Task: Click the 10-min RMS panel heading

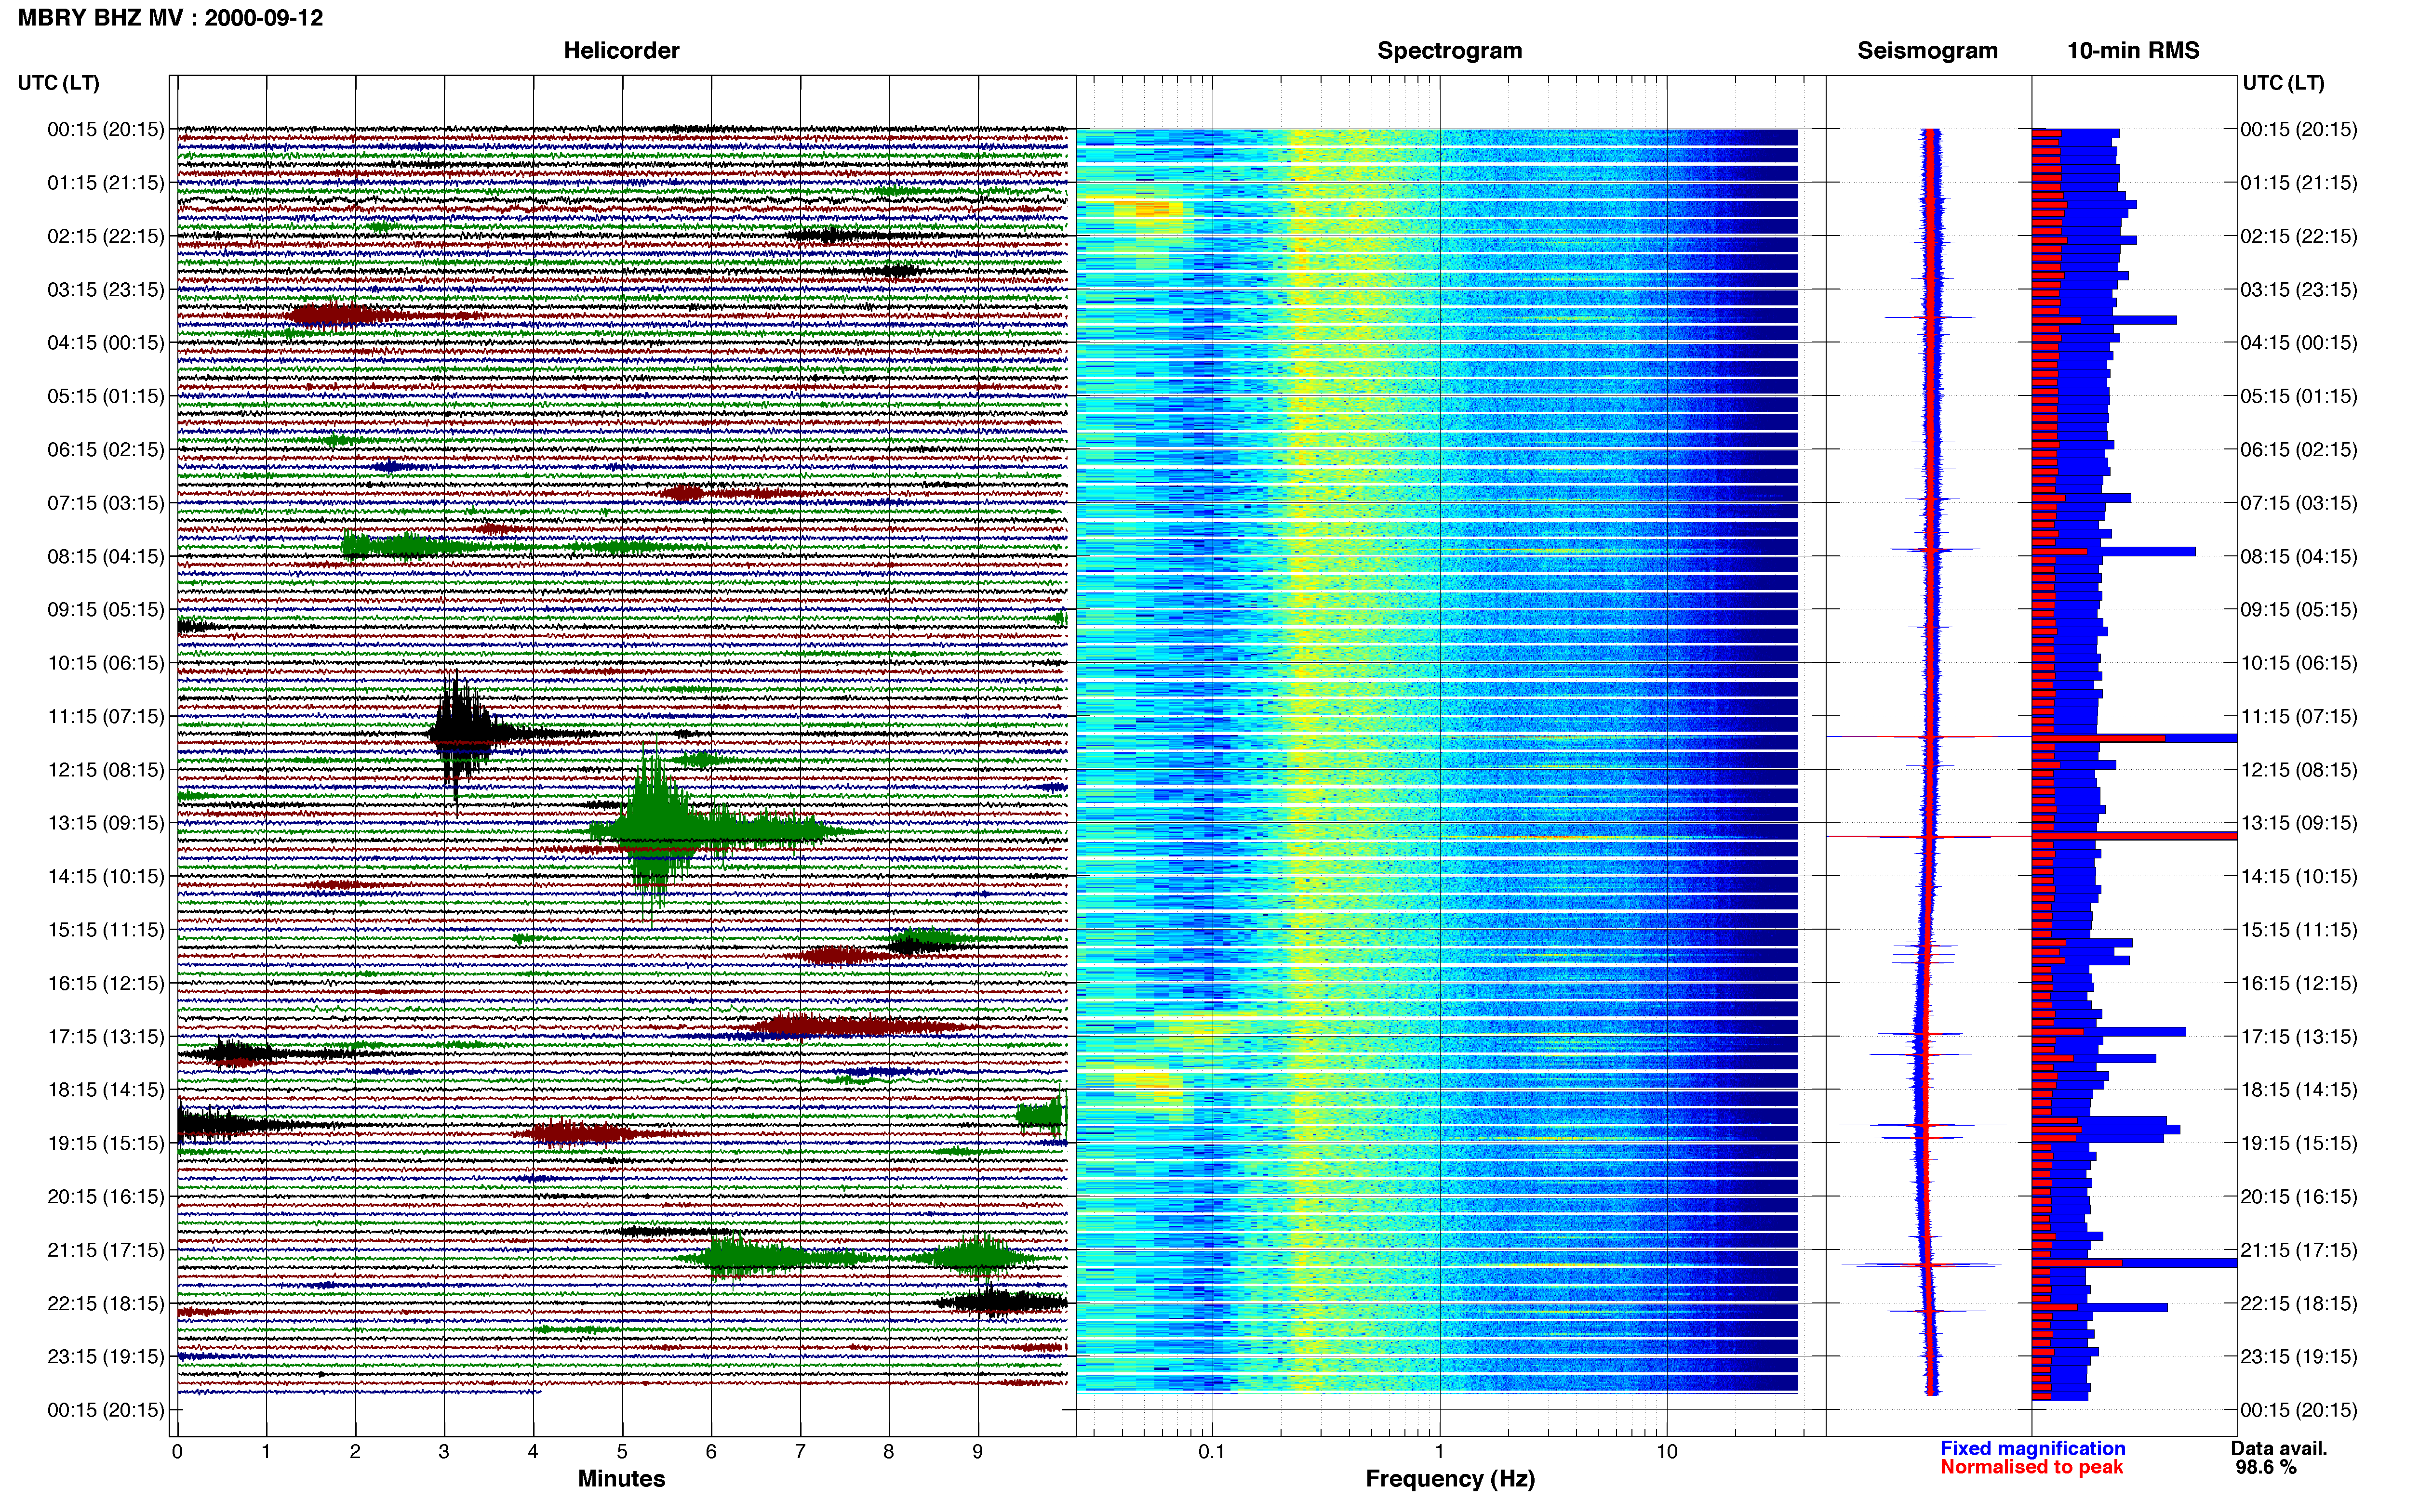Action: coord(2133,51)
